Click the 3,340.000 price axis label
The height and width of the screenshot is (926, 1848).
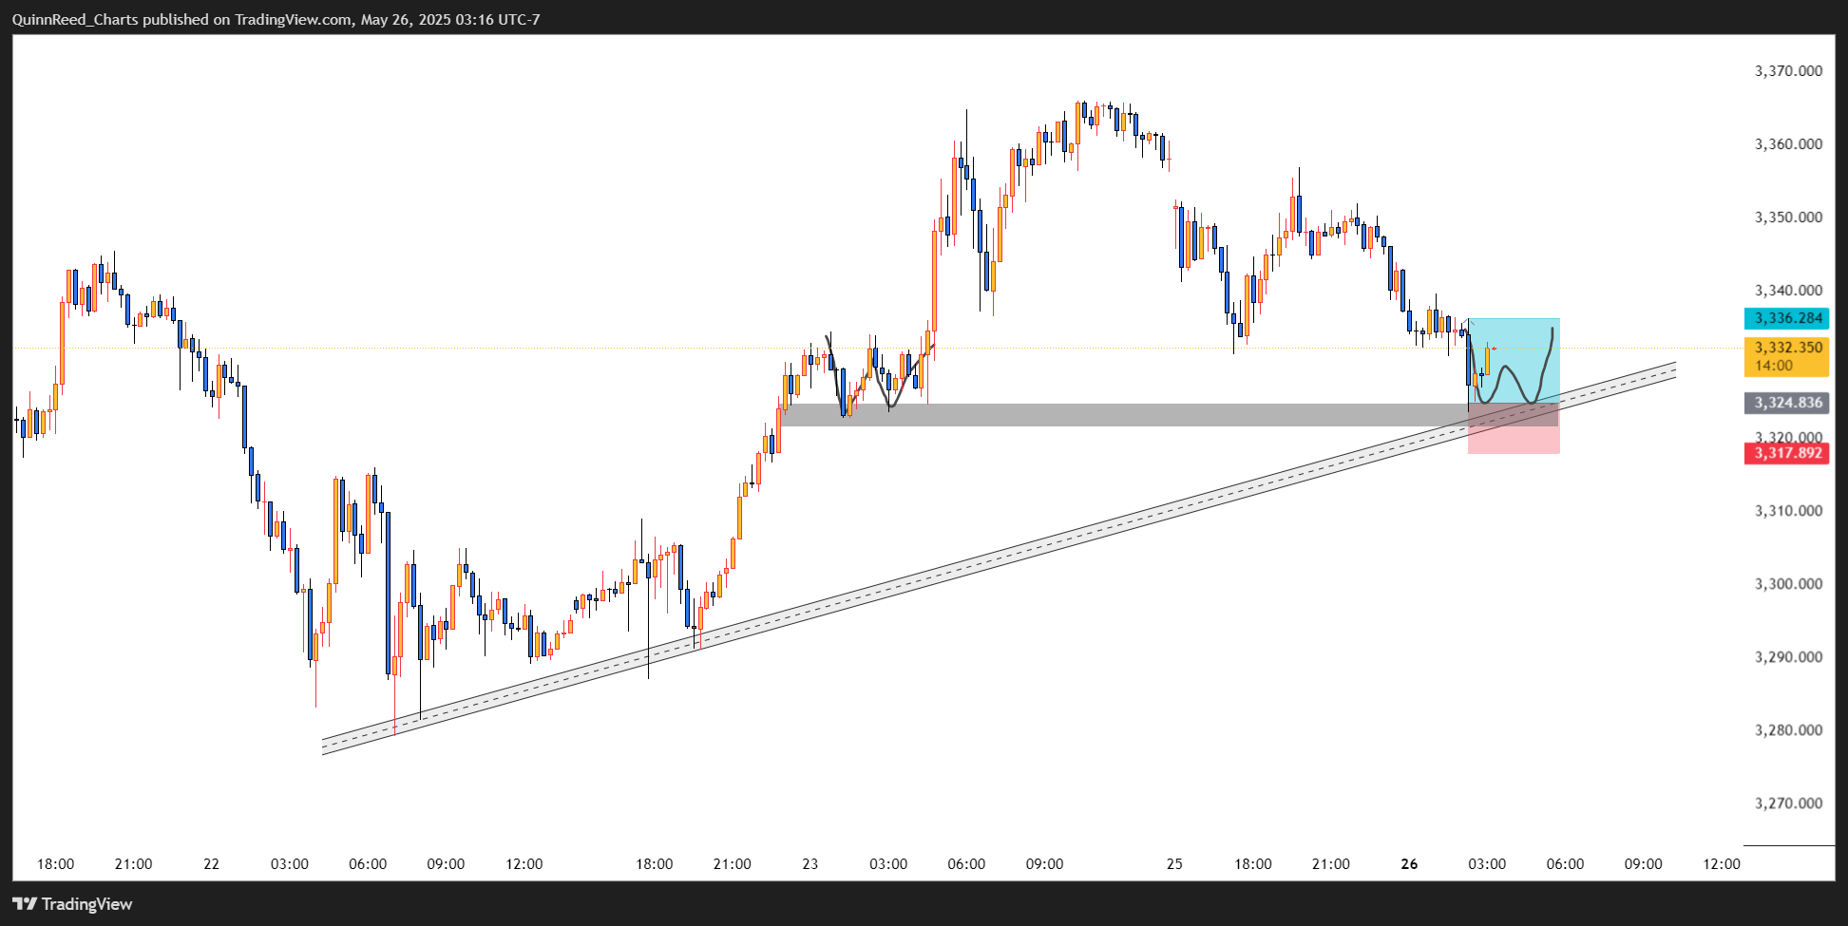(1788, 291)
